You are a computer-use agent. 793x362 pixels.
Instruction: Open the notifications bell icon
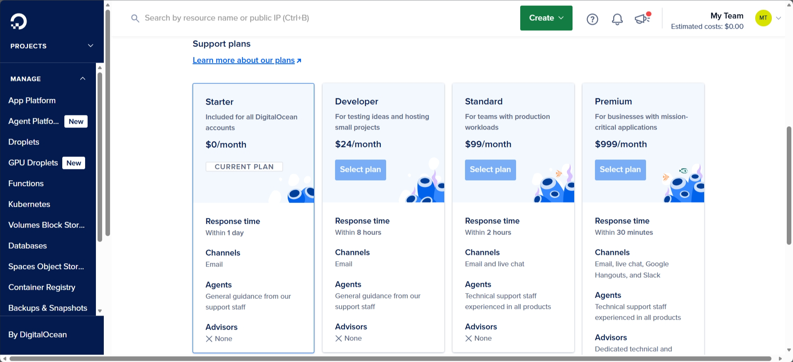coord(617,19)
